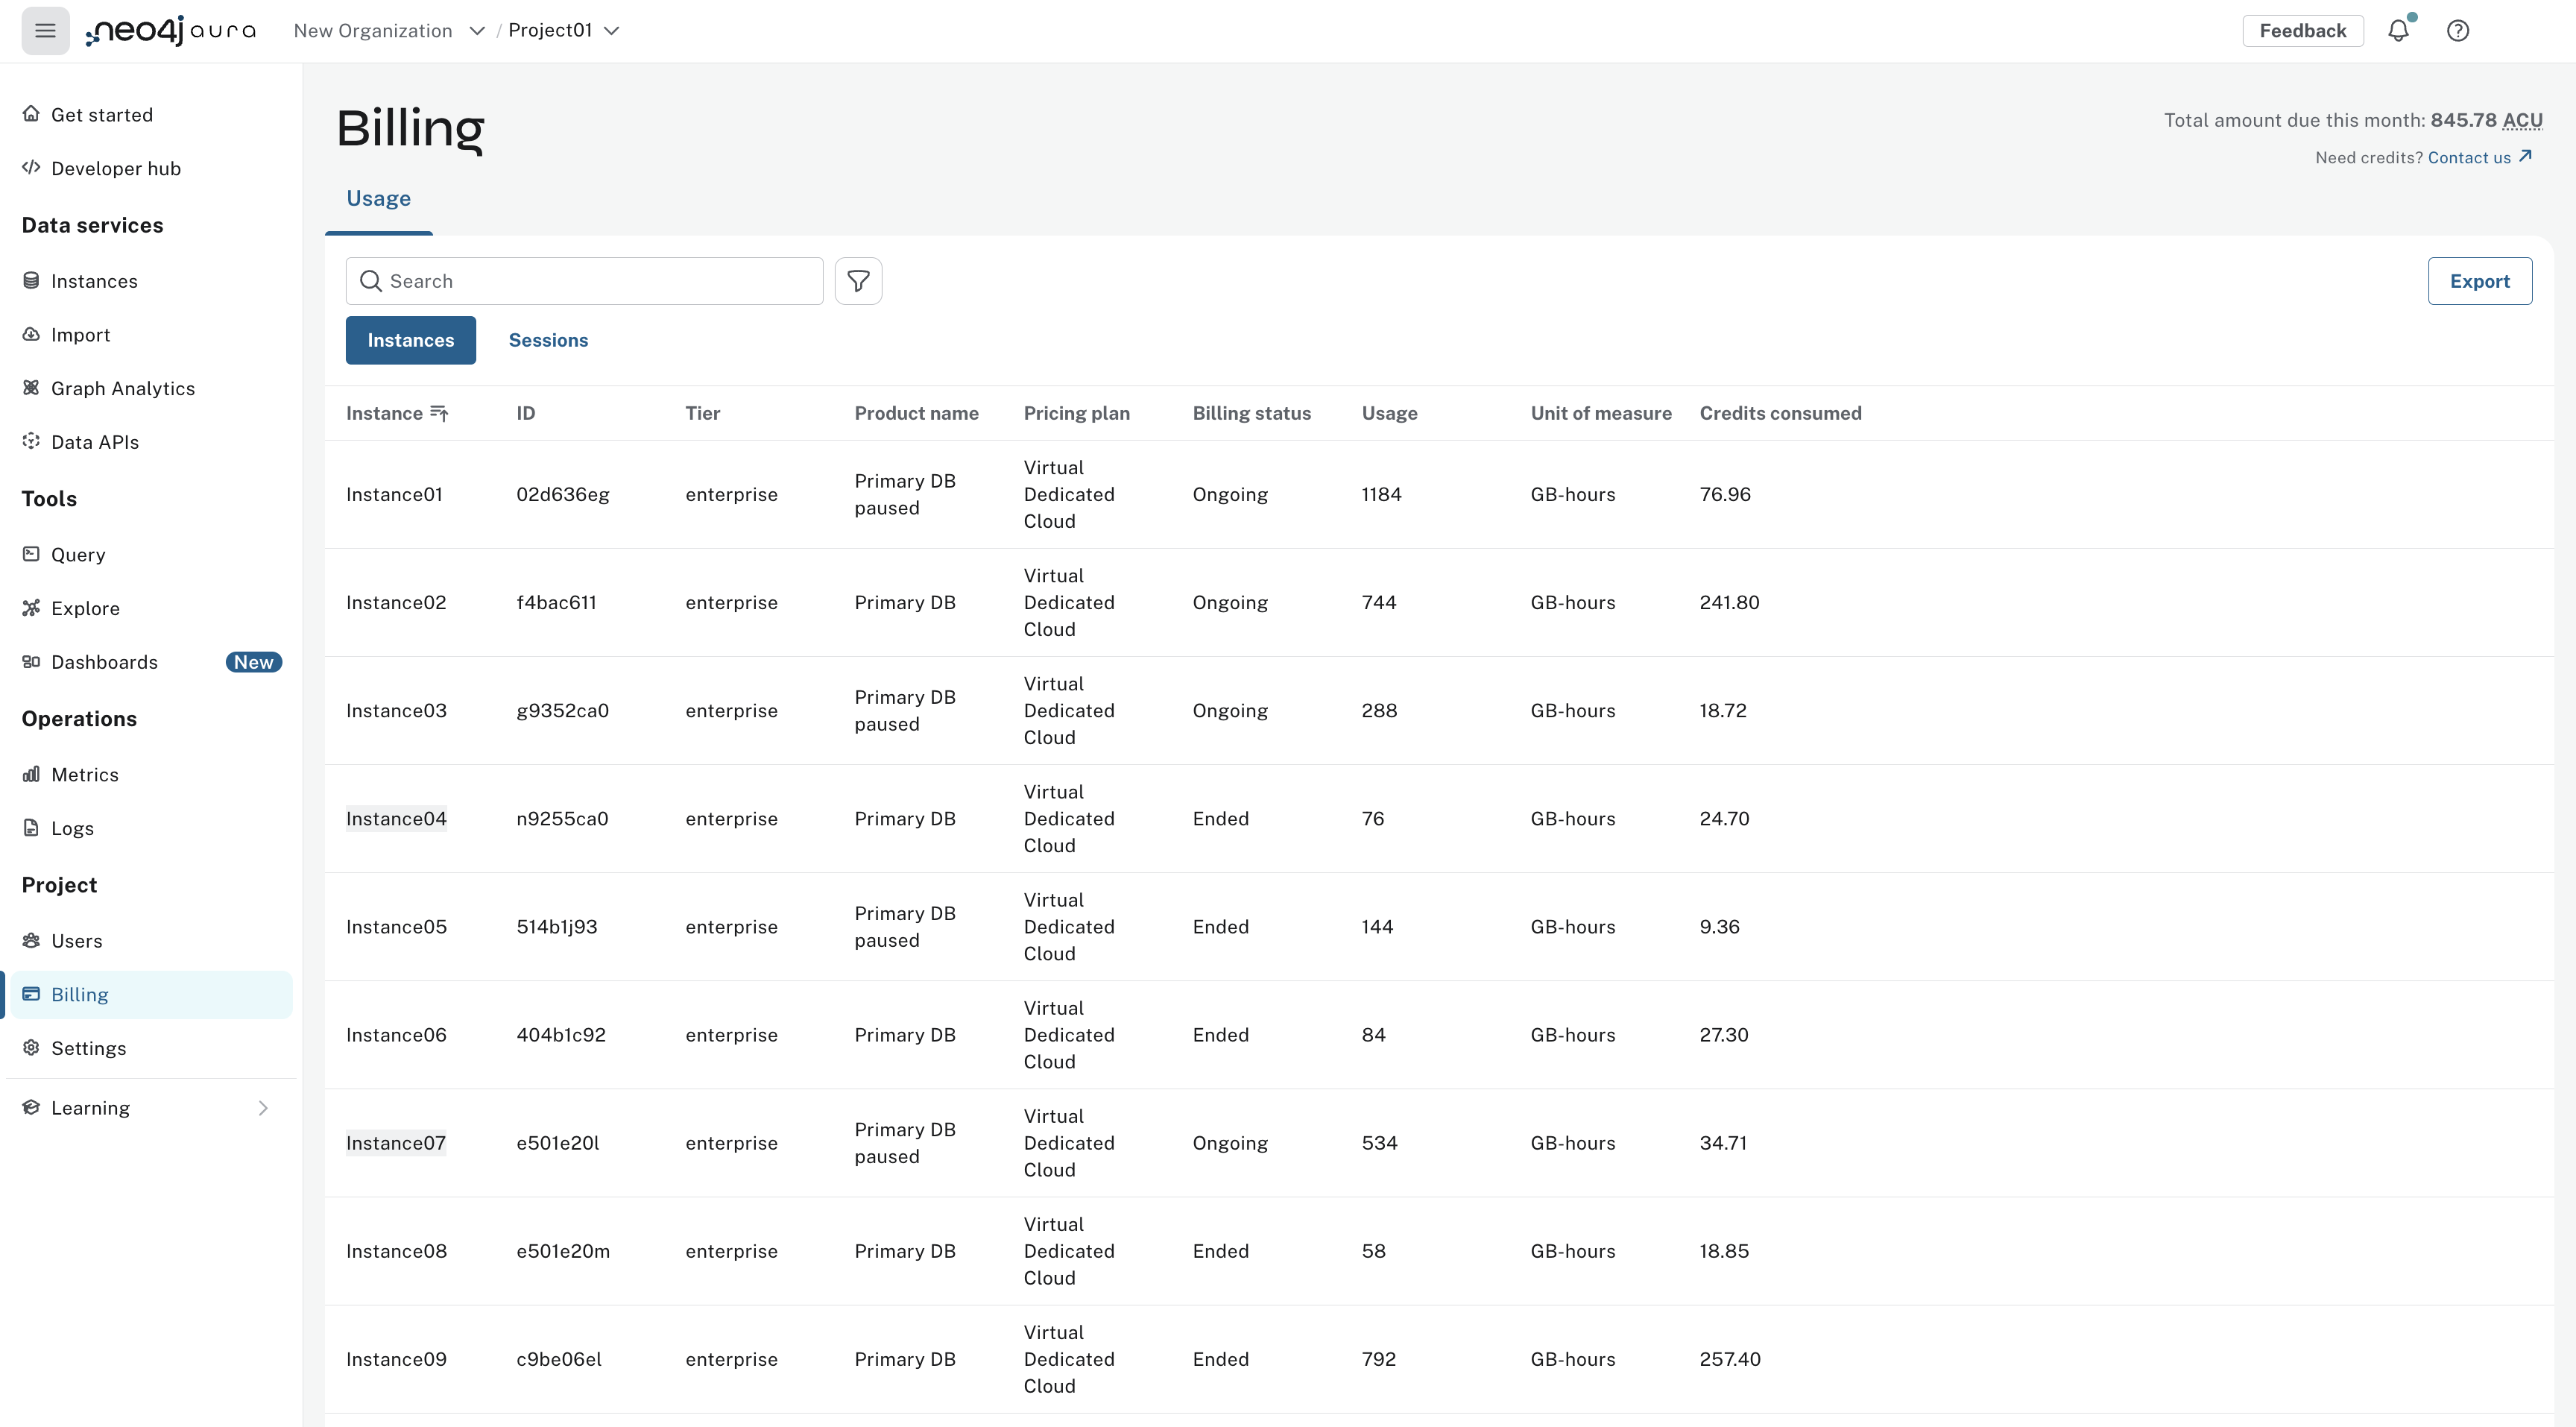Expand the Learning section chevron
This screenshot has width=2576, height=1427.
[263, 1108]
